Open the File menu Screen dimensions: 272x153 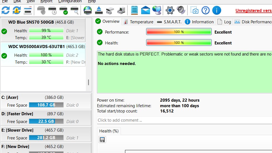[5, 1]
